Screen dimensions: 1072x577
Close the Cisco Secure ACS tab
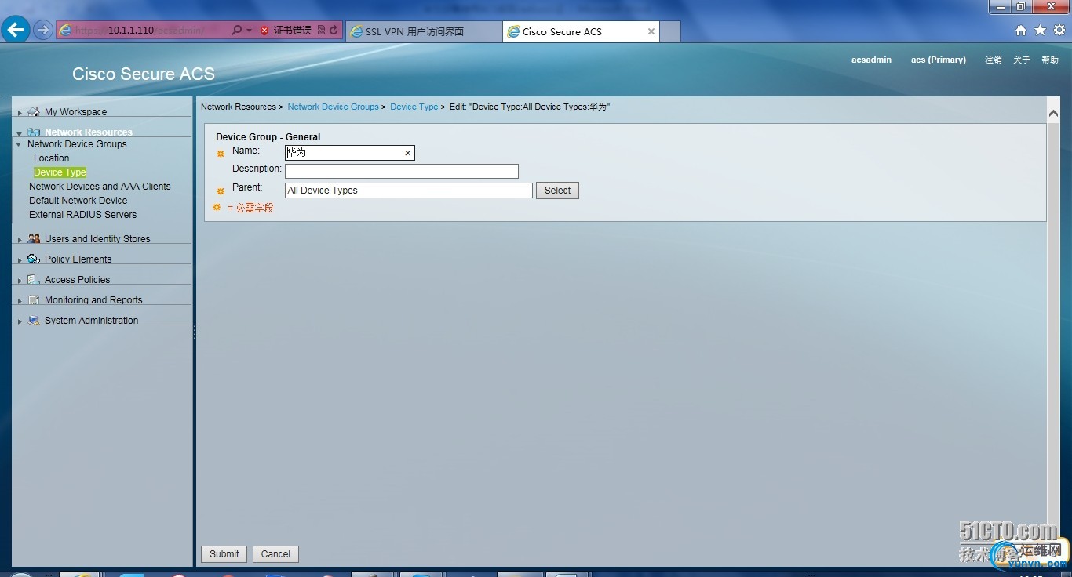(x=651, y=31)
